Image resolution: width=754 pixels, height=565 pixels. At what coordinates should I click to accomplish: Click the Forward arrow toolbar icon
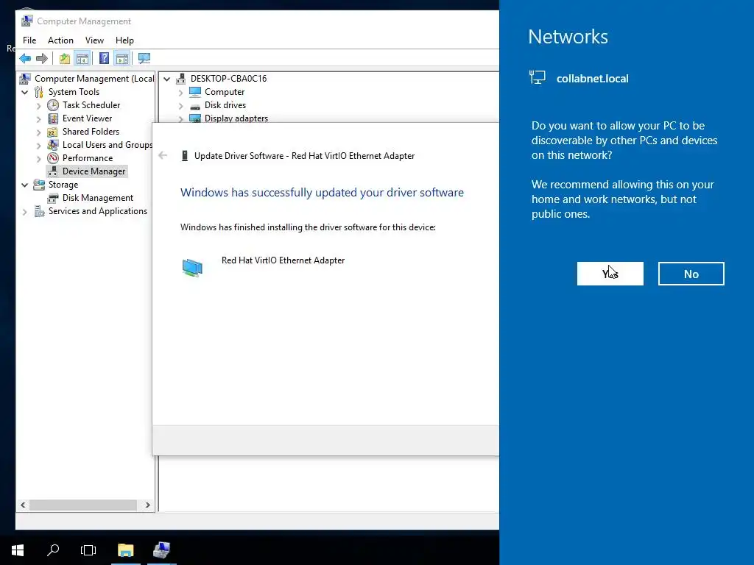coord(42,59)
